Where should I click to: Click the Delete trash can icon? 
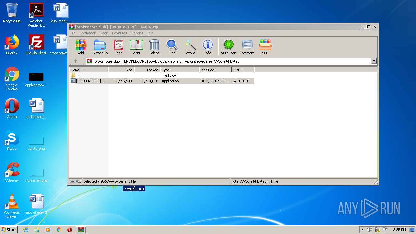point(154,47)
